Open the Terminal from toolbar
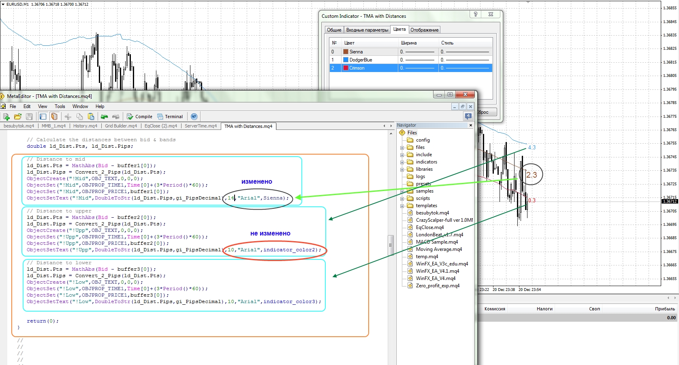The height and width of the screenshot is (365, 679). (x=170, y=117)
